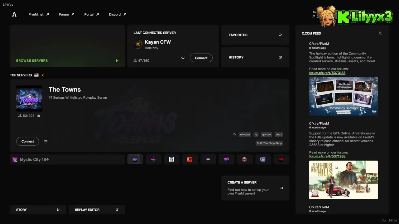Favorite The Towns server with the heart
399x224 pixels.
[46, 141]
